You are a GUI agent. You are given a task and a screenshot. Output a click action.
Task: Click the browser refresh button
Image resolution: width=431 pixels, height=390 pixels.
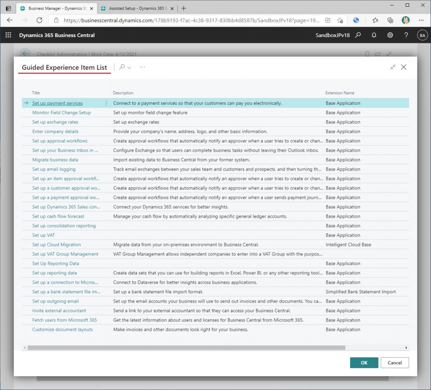click(40, 20)
